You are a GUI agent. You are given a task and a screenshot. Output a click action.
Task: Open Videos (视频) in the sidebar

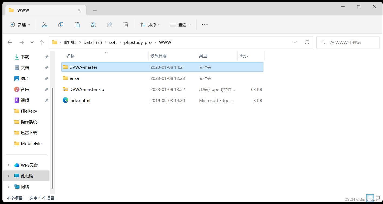coord(25,100)
